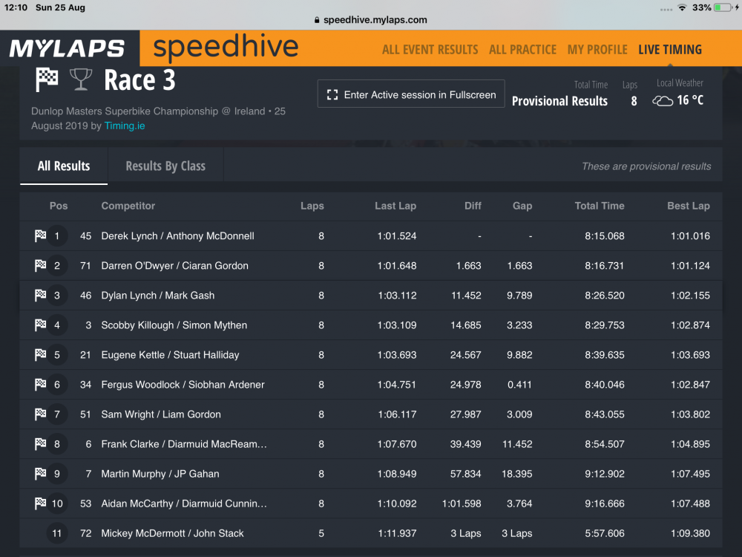Click total time 8:15.068
Image resolution: width=742 pixels, height=557 pixels.
(604, 236)
